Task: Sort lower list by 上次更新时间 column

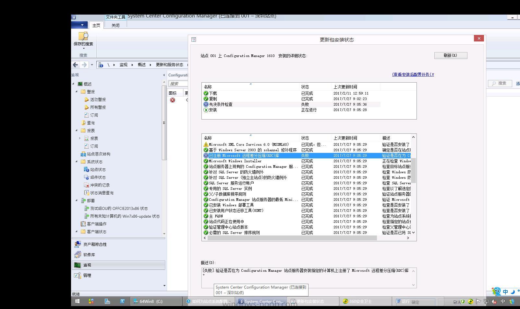Action: (356, 138)
